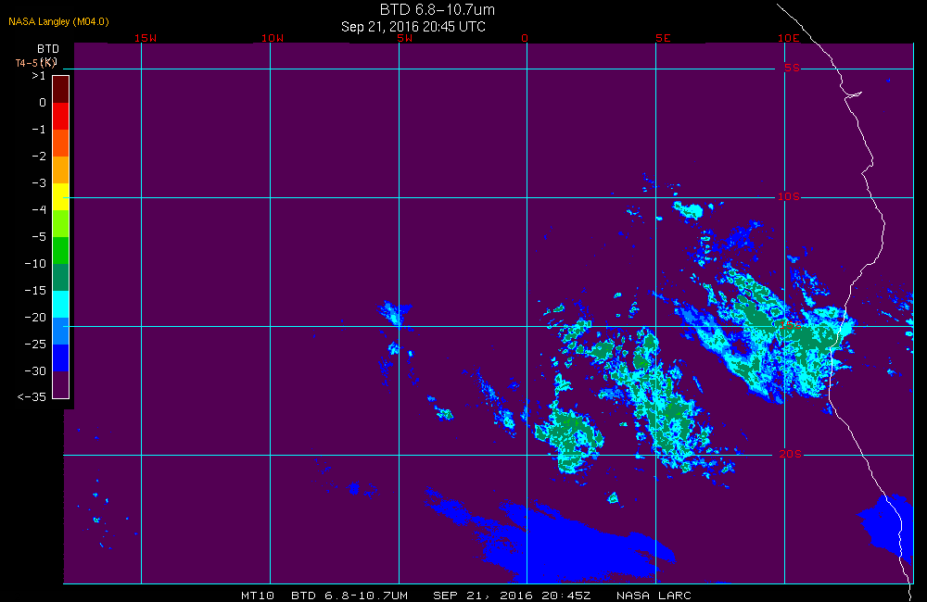Select the yellow -3 K legend band
Screen dimensions: 927x602
click(x=61, y=196)
